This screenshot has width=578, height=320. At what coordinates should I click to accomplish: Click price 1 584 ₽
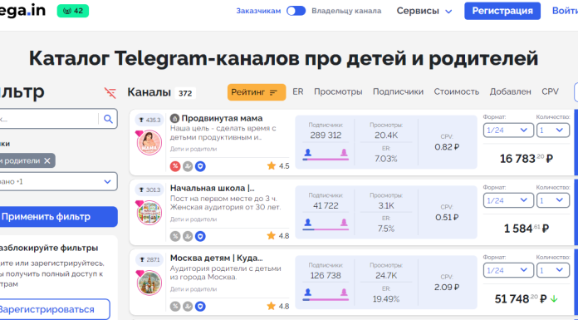pyautogui.click(x=527, y=229)
